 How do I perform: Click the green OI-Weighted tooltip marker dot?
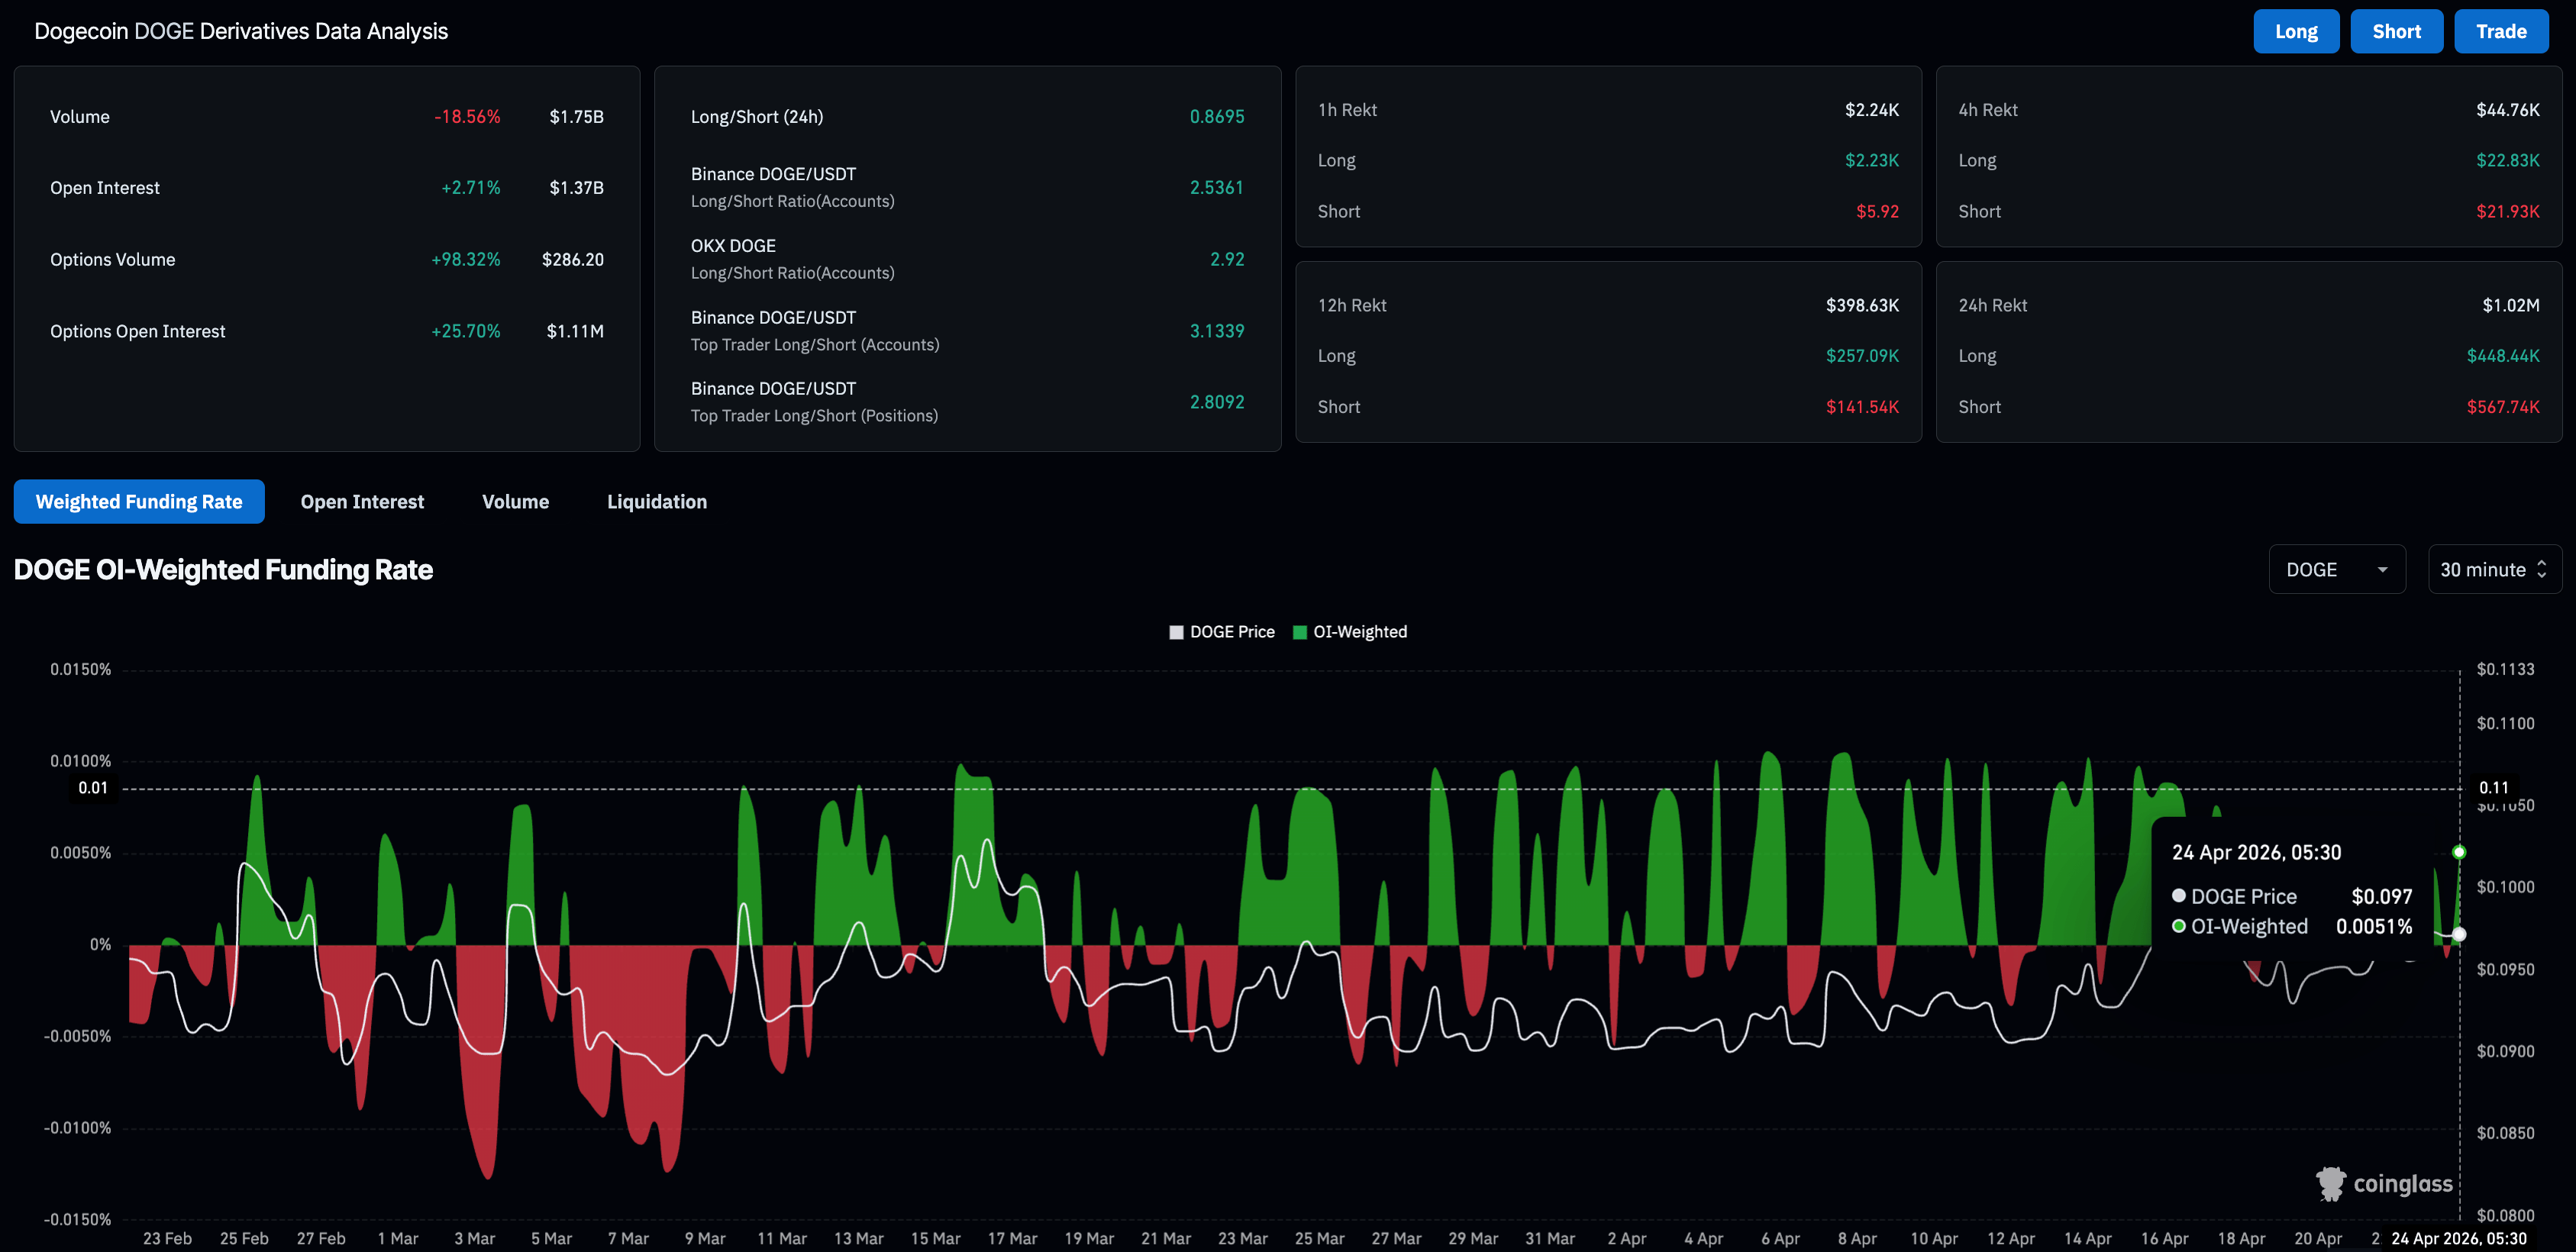(2178, 926)
